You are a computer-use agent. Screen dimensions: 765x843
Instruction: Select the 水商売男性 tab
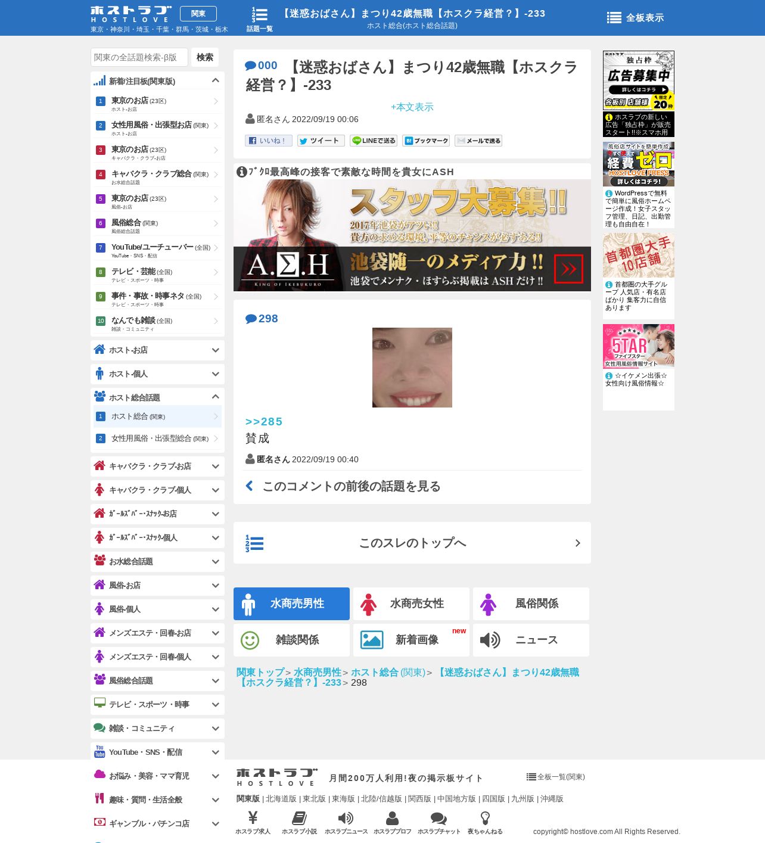click(x=291, y=604)
